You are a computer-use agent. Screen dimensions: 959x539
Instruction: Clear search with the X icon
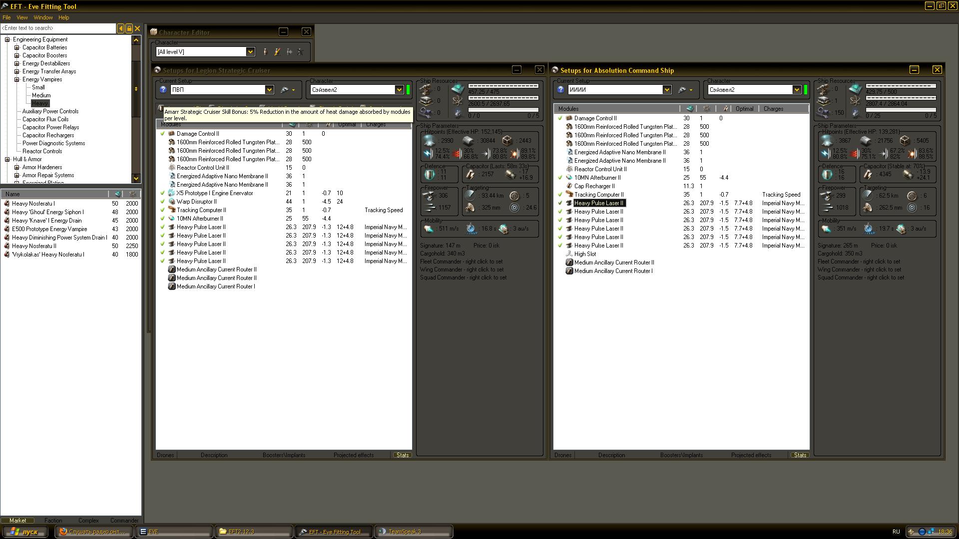137,28
